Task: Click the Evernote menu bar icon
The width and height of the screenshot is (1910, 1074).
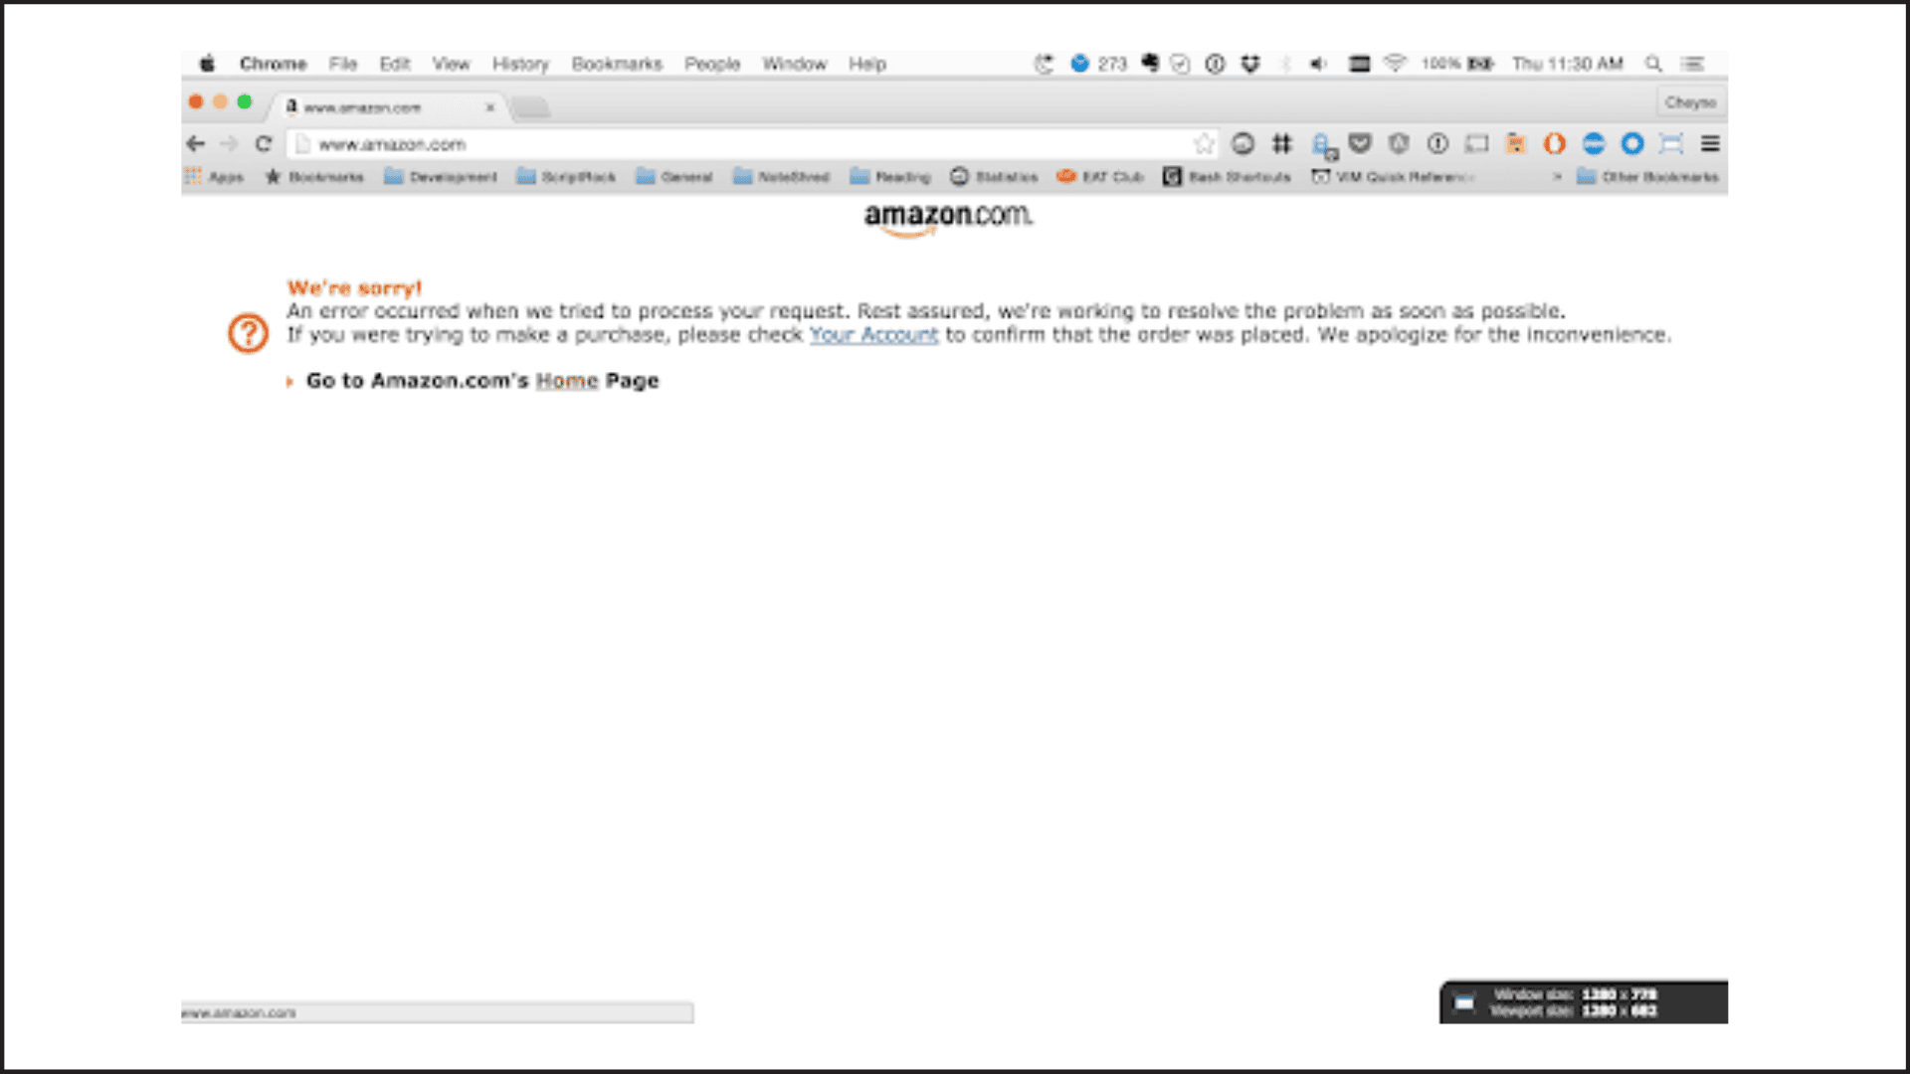Action: click(1150, 64)
